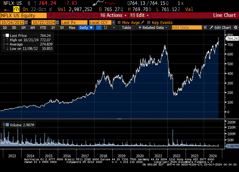Click the yellow gauge icon beside On 22-Oct

(16, 9)
